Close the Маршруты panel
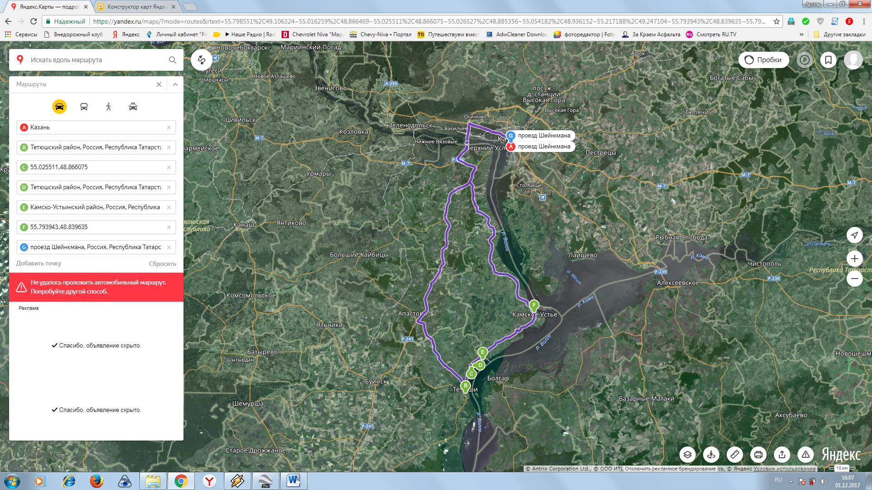Image resolution: width=872 pixels, height=490 pixels. [159, 84]
